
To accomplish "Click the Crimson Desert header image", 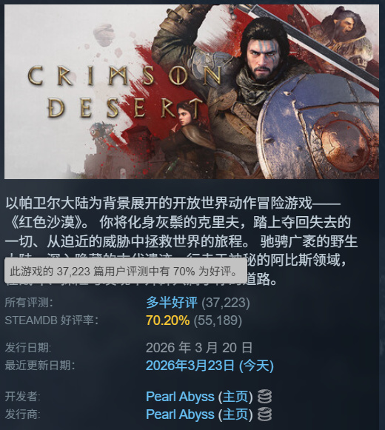I will [x=192, y=92].
